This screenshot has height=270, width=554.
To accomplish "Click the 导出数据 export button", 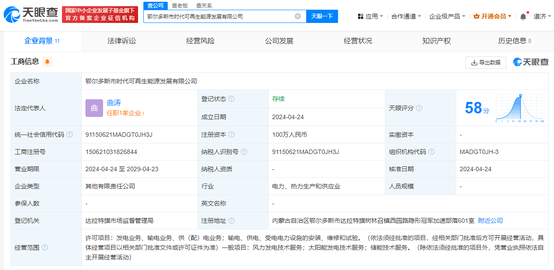I will pos(485,63).
